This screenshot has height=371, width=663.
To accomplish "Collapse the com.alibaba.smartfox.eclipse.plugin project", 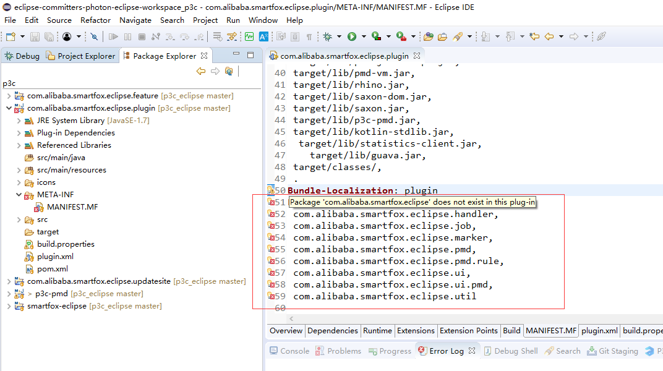I will [x=9, y=108].
